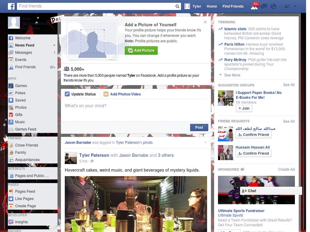Open the Rory McIlroy trending topic
The height and width of the screenshot is (232, 310).
(x=235, y=60)
